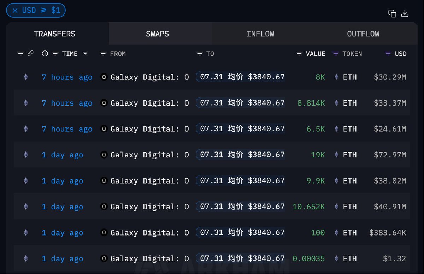Expand the TIME sort dropdown arrow

click(85, 54)
